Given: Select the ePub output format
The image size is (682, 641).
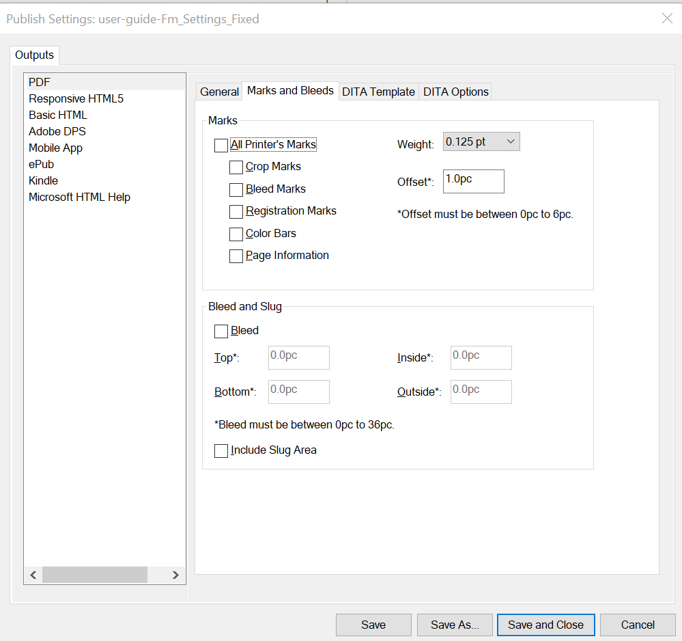Looking at the screenshot, I should (x=41, y=164).
